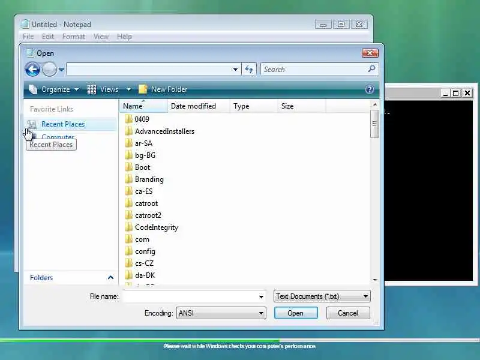
Task: Expand the Views dropdown arrow
Action: pos(128,89)
